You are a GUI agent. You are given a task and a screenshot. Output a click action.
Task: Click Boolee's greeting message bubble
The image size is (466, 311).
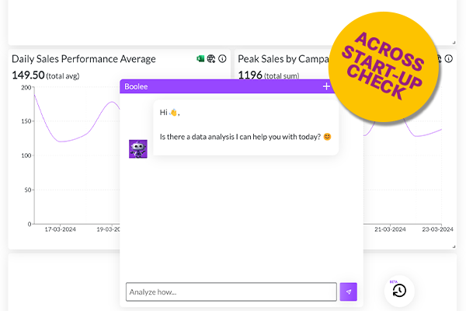click(x=245, y=126)
